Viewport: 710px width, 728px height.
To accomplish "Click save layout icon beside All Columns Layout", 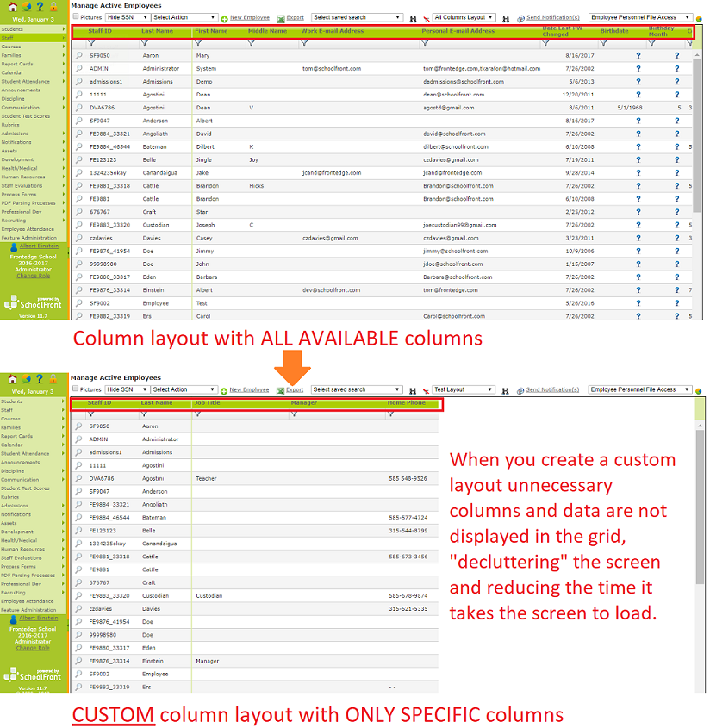I will coord(506,17).
